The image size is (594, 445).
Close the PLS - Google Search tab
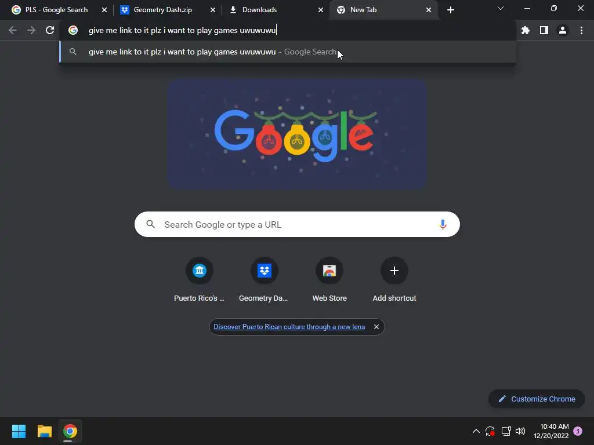point(104,10)
